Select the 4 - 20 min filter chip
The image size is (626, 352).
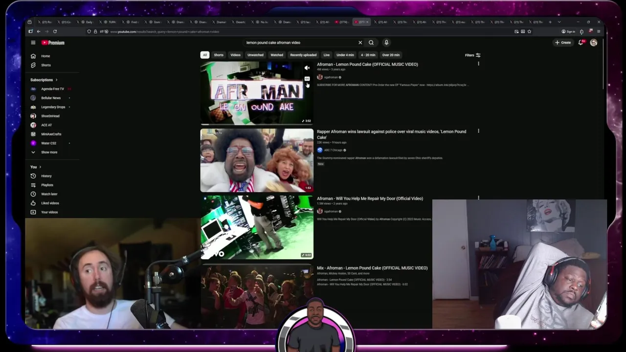pos(368,55)
